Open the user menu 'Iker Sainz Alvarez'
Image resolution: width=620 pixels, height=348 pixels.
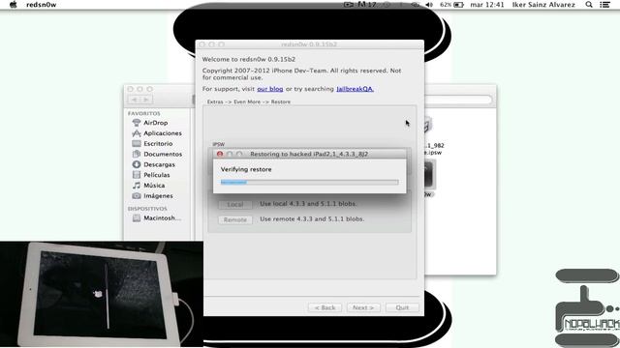click(543, 5)
